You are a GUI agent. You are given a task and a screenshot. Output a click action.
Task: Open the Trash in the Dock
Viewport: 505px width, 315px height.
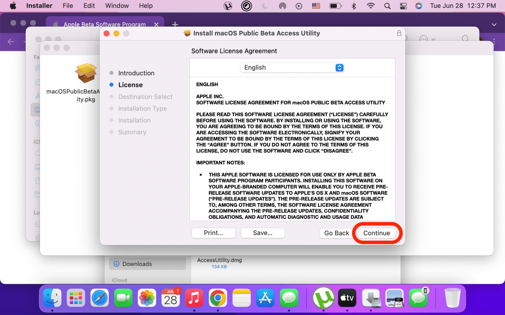(x=453, y=298)
